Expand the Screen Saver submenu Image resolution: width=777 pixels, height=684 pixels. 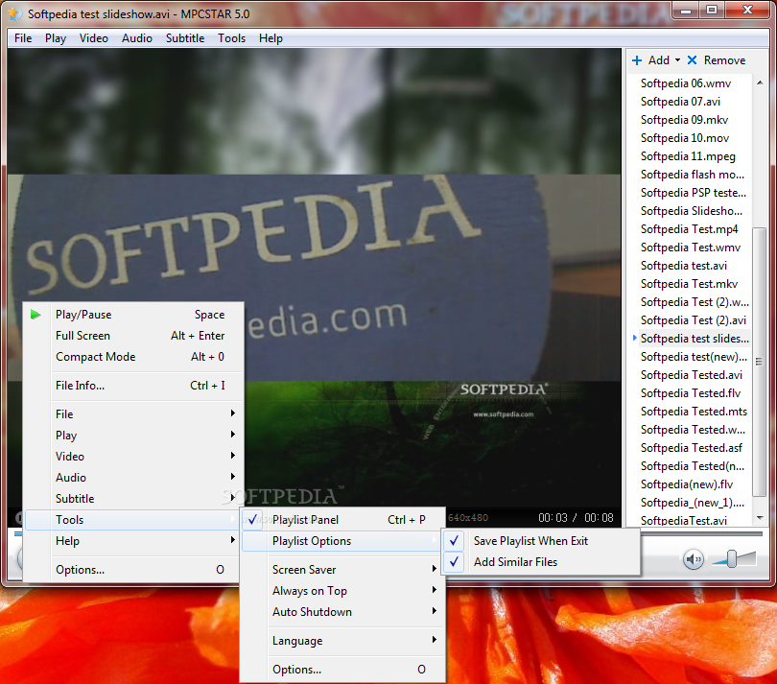coord(342,570)
